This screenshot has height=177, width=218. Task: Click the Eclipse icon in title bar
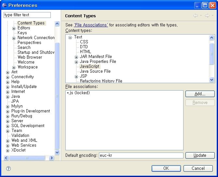pyautogui.click(x=5, y=5)
